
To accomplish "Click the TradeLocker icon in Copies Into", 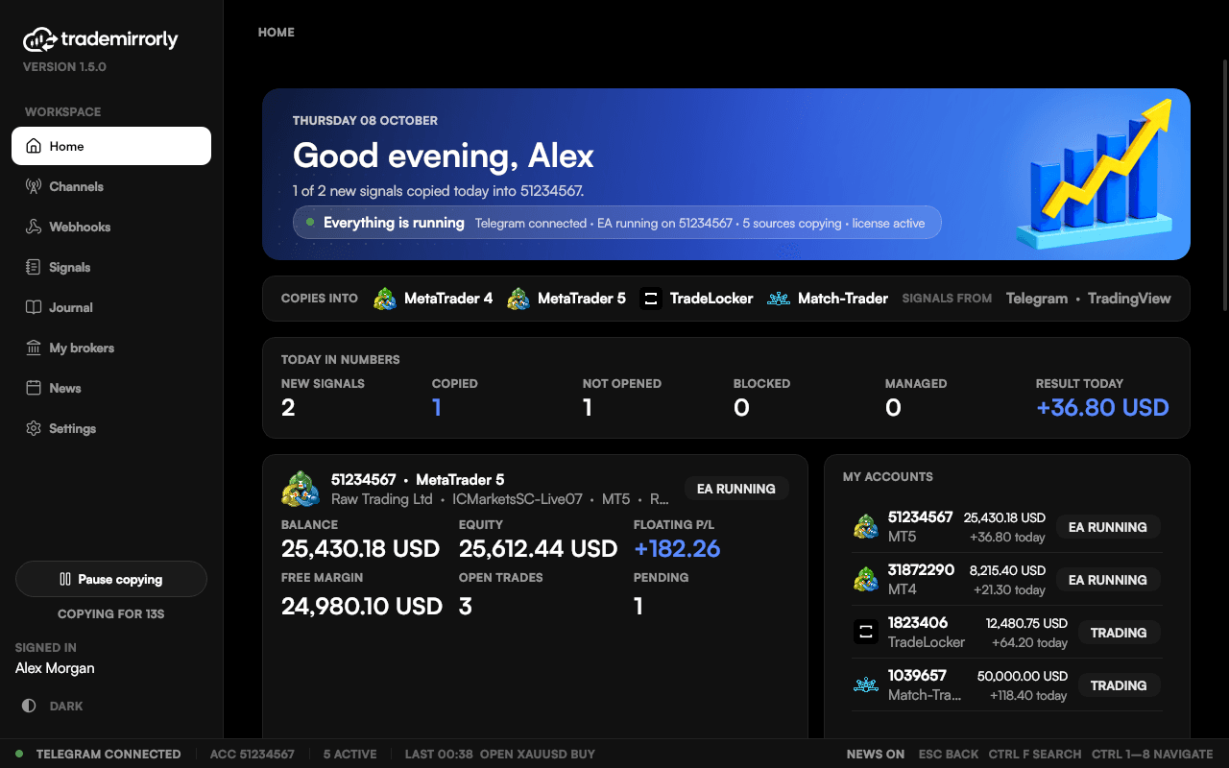I will (651, 299).
